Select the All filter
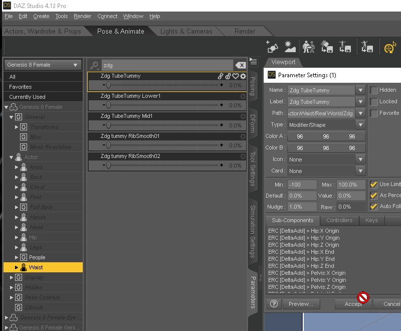 click(43, 77)
